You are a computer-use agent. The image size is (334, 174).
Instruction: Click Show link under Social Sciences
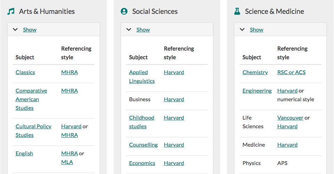click(x=143, y=30)
